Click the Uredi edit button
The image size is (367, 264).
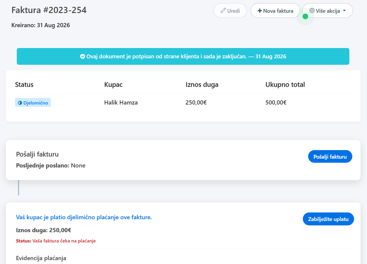(230, 11)
